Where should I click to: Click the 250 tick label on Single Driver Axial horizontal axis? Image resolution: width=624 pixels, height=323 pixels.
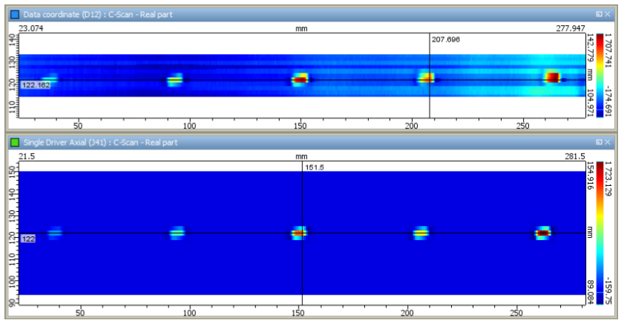[x=516, y=313]
